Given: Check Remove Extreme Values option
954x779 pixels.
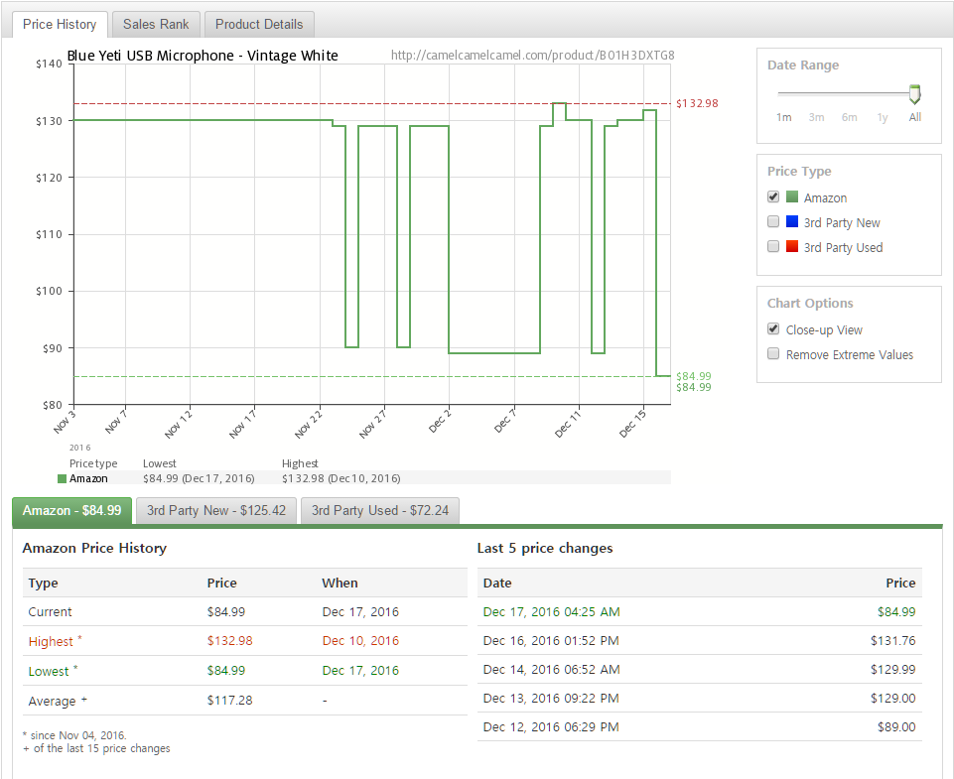Looking at the screenshot, I should [x=773, y=354].
